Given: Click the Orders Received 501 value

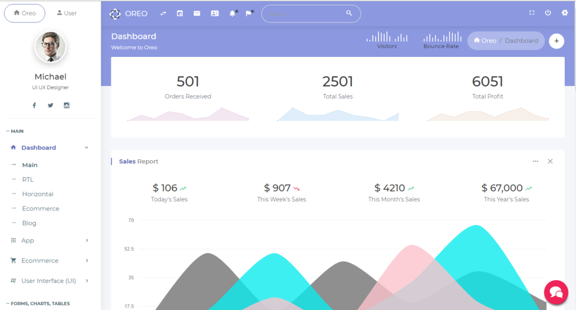Looking at the screenshot, I should click(187, 82).
